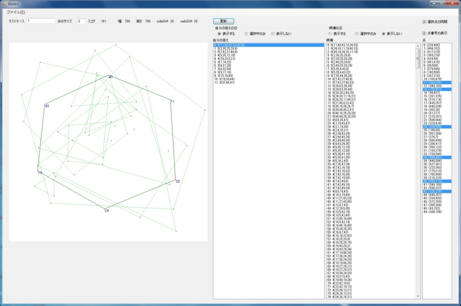Viewport: 461px width, 306px height.
Task: Select point 20 in the 点 list
Action: click(x=437, y=113)
